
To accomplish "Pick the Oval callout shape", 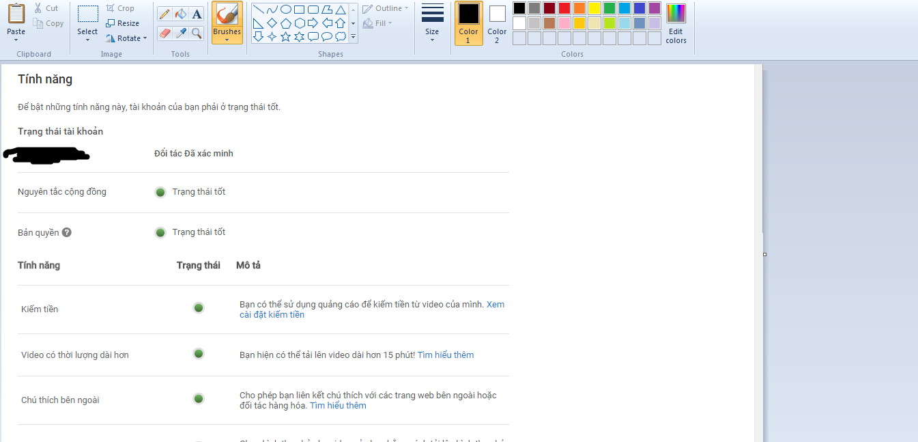I will tap(327, 36).
